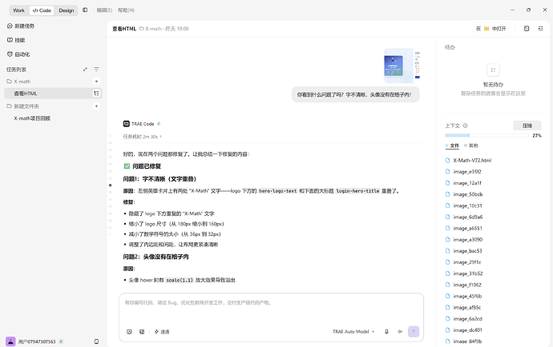Click the green sparkle beside TRAE Code
The height and width of the screenshot is (347, 553).
159,123
